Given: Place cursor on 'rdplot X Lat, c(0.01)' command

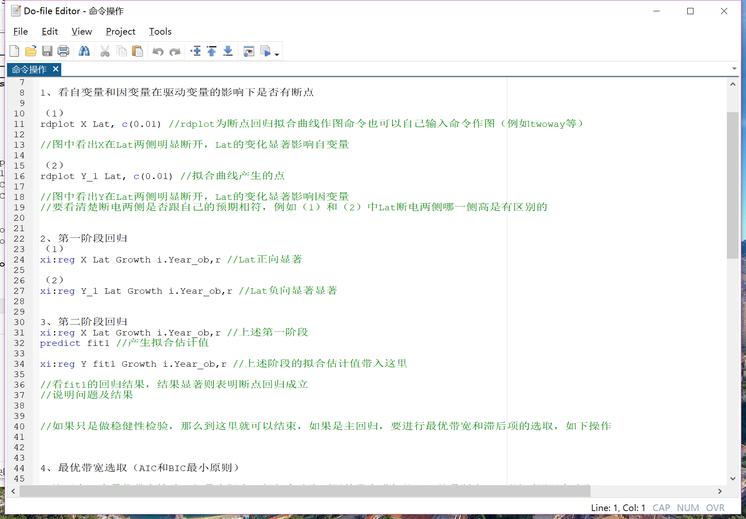Looking at the screenshot, I should (100, 124).
